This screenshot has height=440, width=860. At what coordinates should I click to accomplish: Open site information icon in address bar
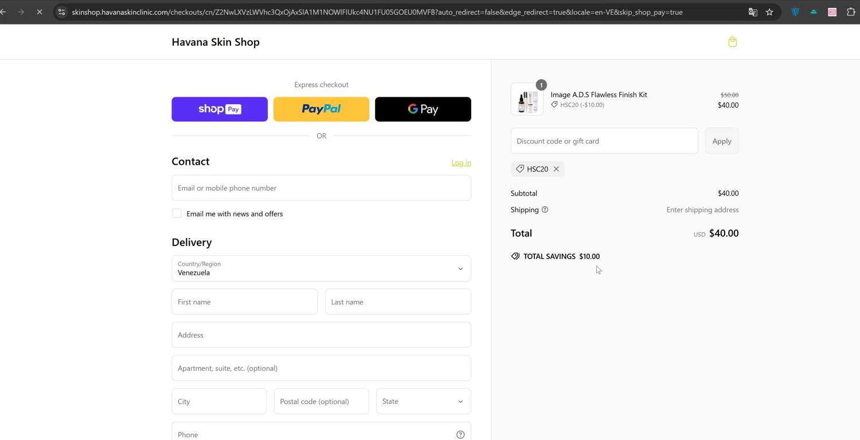[62, 12]
